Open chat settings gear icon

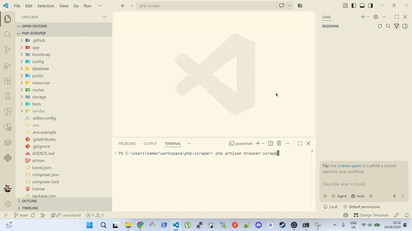(x=375, y=17)
